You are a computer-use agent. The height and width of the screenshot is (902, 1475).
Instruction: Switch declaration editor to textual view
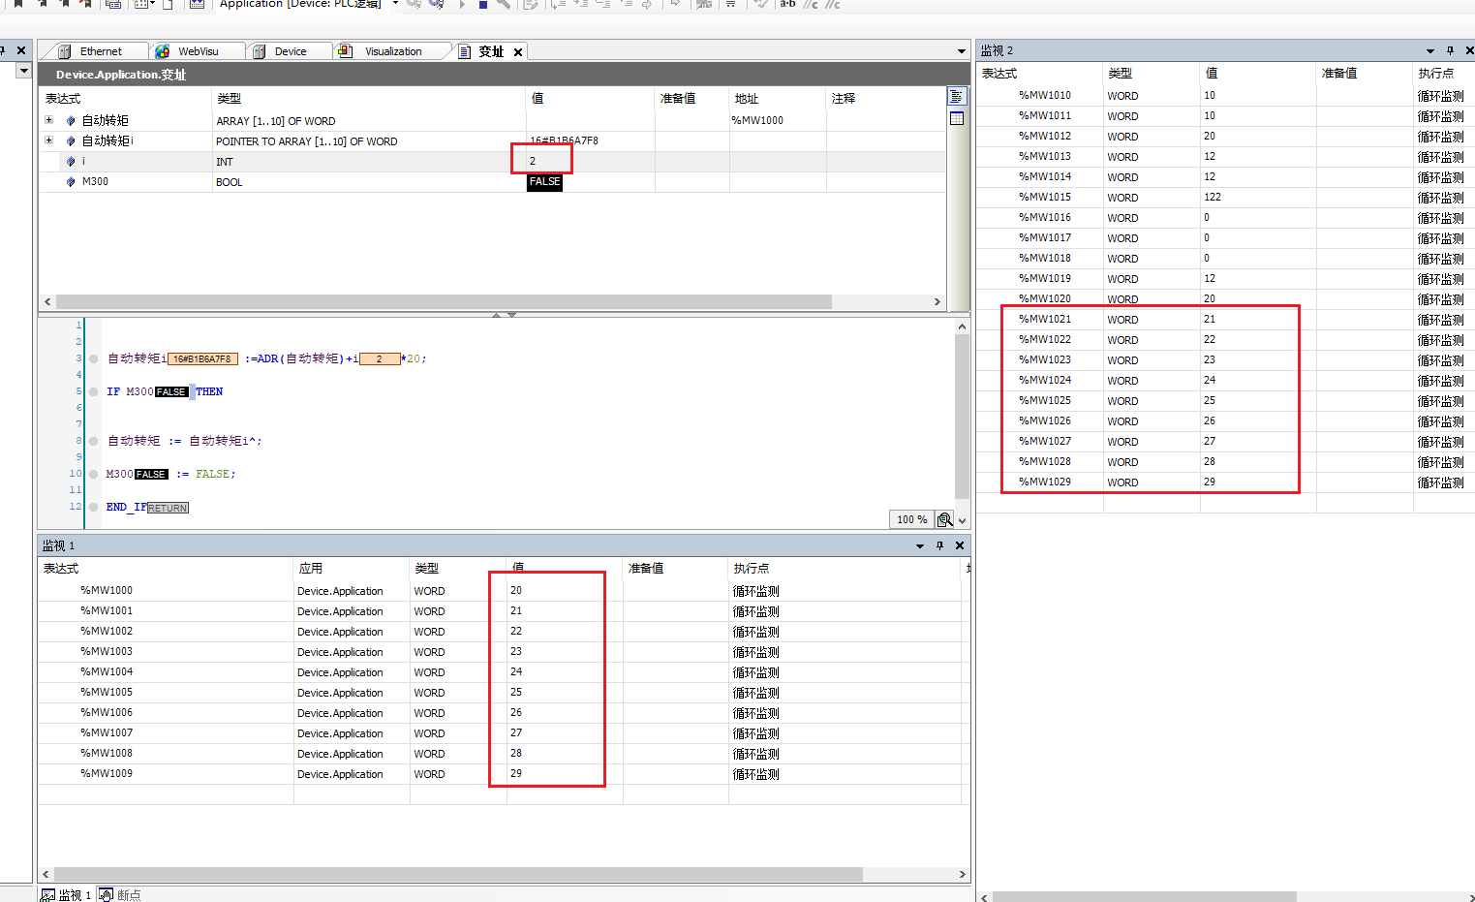[x=957, y=96]
